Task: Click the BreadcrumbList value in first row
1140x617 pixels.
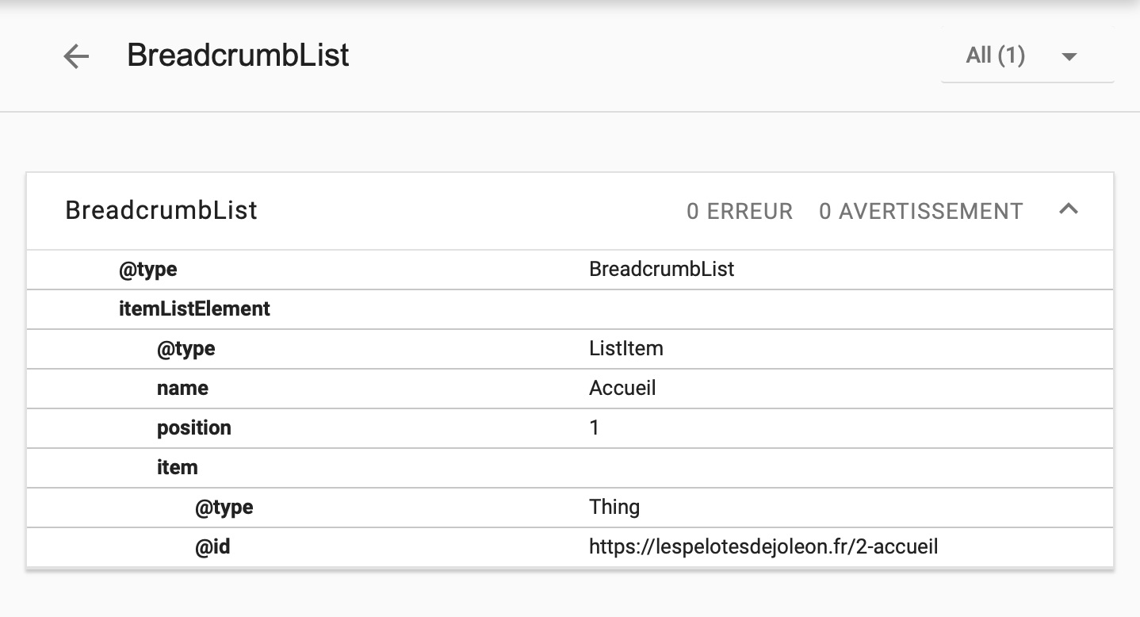Action: 661,269
